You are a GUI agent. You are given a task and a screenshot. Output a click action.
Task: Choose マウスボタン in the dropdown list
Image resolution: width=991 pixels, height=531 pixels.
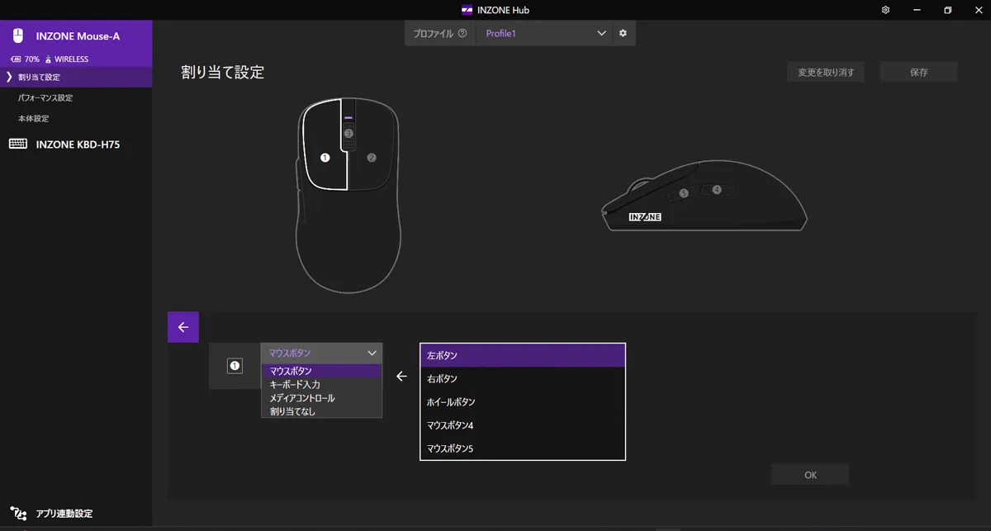pos(321,371)
